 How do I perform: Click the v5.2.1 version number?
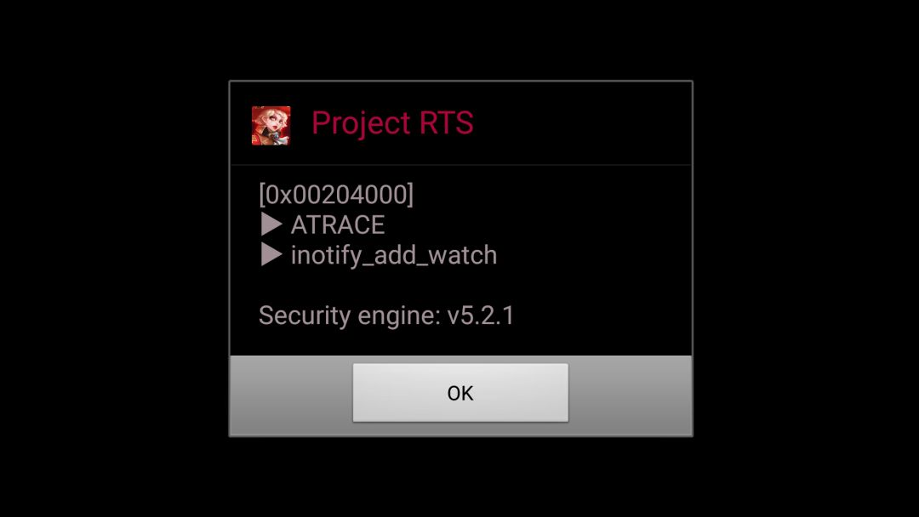[481, 315]
